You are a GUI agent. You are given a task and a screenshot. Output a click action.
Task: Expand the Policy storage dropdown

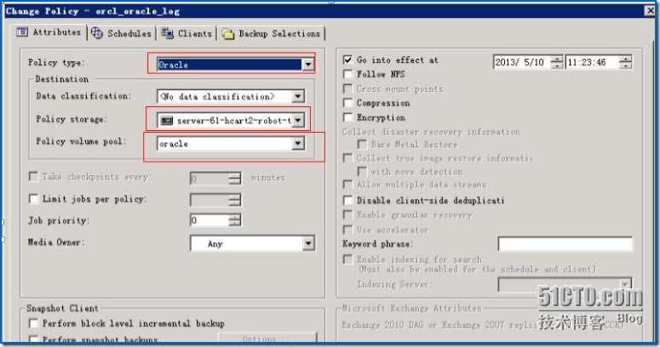tap(298, 120)
